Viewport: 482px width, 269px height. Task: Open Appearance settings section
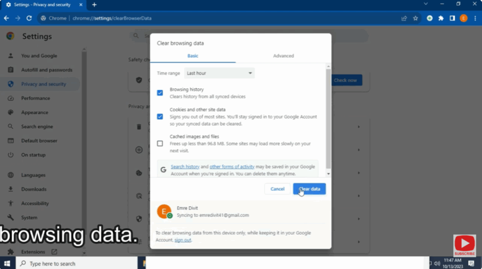click(x=34, y=112)
